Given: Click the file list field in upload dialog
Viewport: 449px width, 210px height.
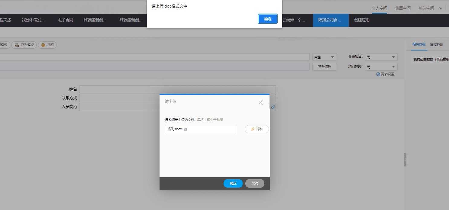Looking at the screenshot, I should coord(201,129).
